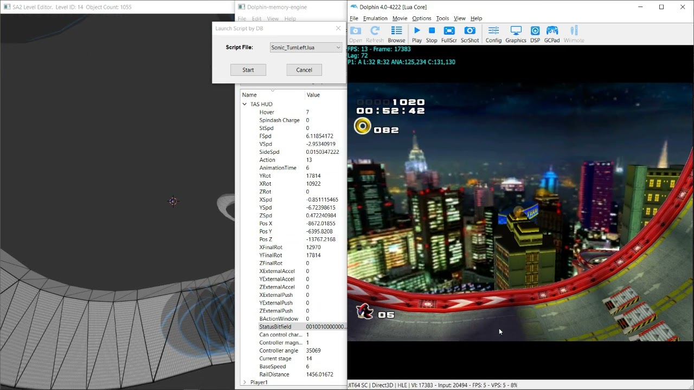
Task: Stop emulation with the Stop icon
Action: 432,31
